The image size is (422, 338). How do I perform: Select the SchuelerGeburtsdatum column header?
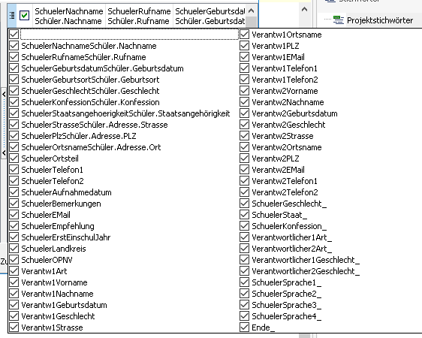coord(209,16)
